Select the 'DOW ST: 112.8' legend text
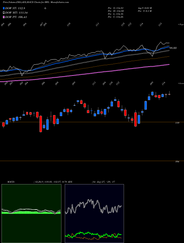 pyautogui.click(x=15, y=8)
